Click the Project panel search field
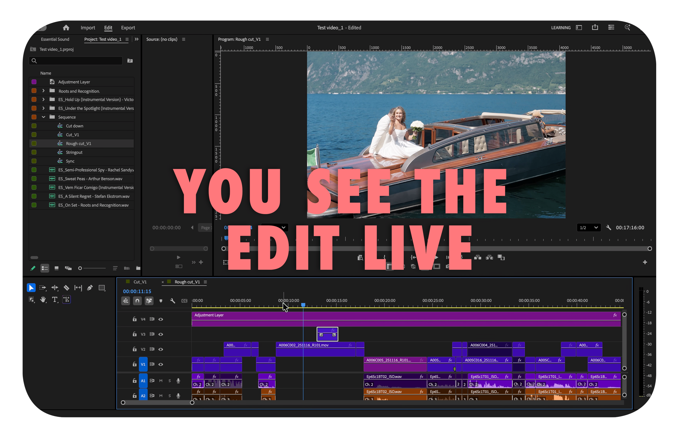Image resolution: width=679 pixels, height=438 pixels. click(x=77, y=61)
